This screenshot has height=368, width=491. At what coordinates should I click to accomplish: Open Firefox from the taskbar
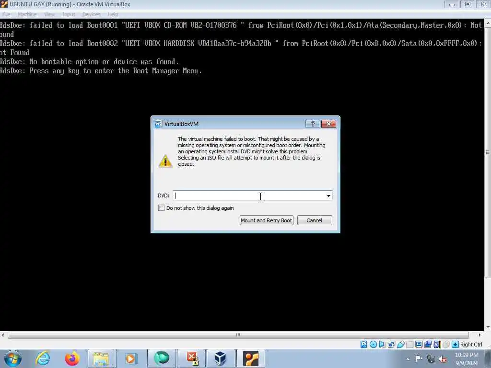pyautogui.click(x=72, y=358)
